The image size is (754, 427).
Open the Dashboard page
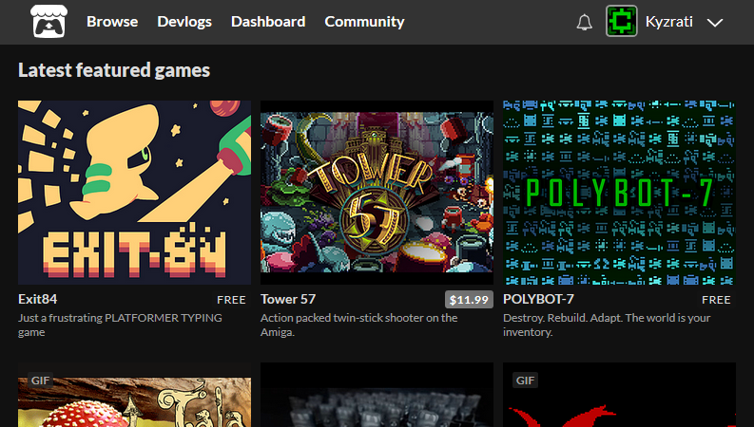[268, 22]
